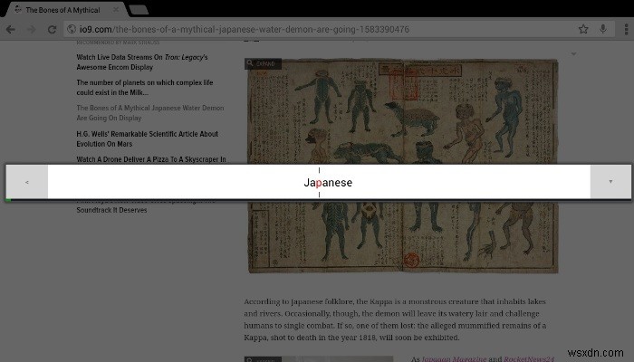This screenshot has width=634, height=362.
Task: Open H.G. Wells Evolution On Mars article
Action: (147, 138)
